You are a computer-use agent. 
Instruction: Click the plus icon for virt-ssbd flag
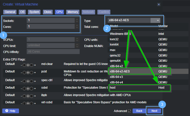pyautogui.click(x=35, y=103)
